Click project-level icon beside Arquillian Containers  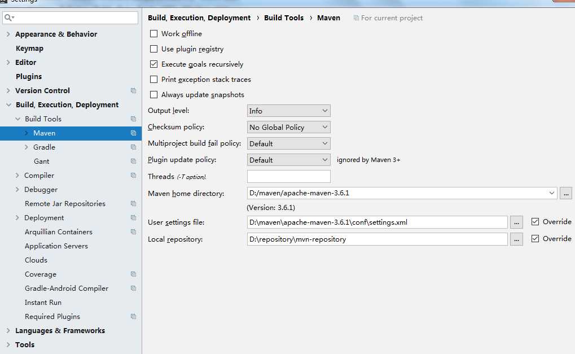(134, 232)
